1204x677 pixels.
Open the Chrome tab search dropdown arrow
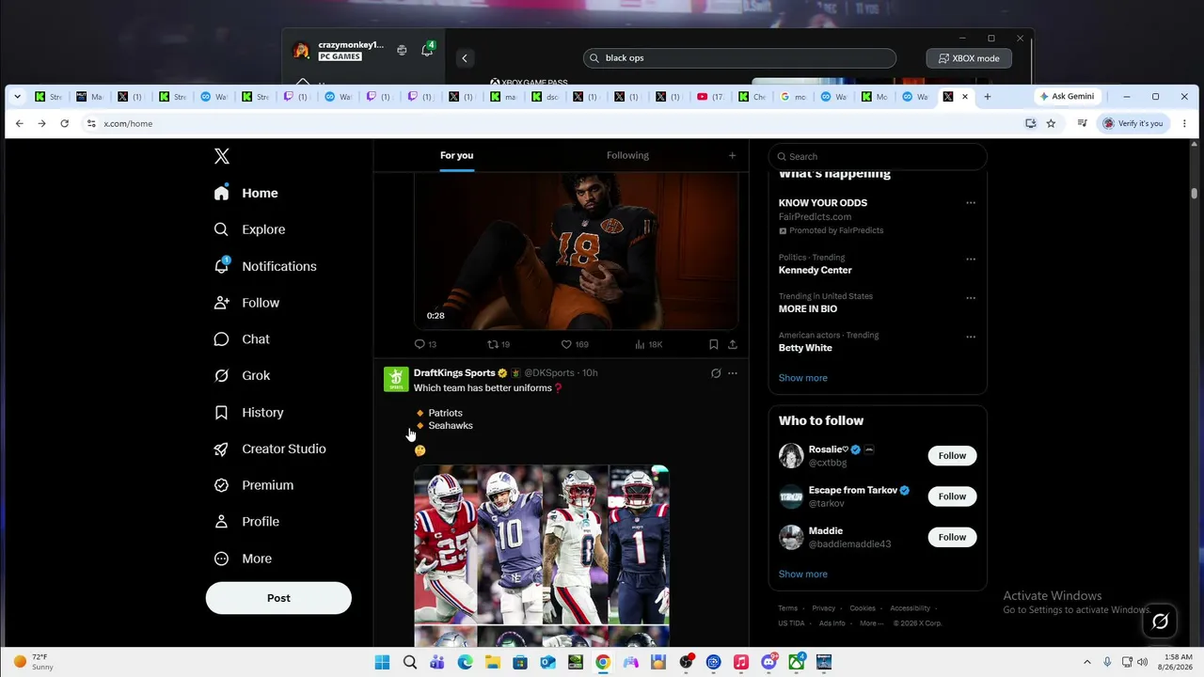click(x=17, y=96)
